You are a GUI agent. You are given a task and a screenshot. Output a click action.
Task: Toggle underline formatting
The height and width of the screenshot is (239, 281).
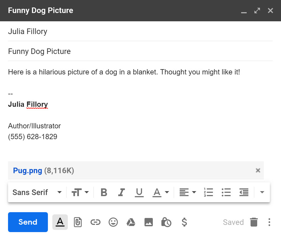tap(139, 192)
